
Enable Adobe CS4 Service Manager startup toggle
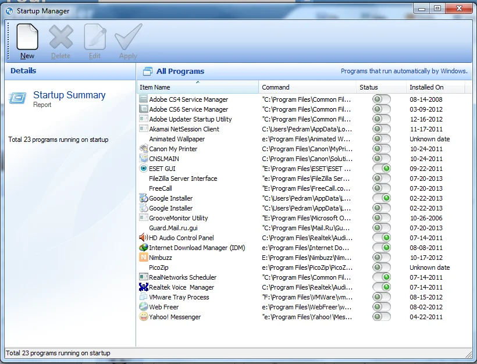click(x=382, y=99)
